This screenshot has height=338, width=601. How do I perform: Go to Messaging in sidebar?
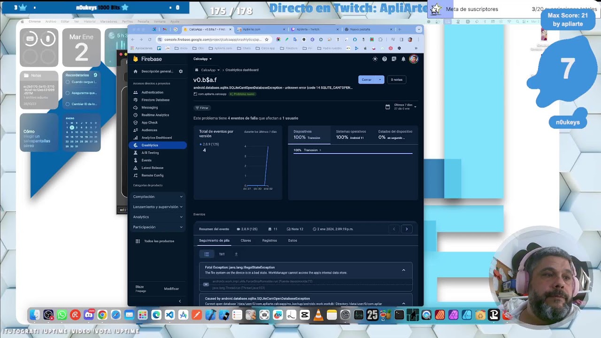coord(149,108)
